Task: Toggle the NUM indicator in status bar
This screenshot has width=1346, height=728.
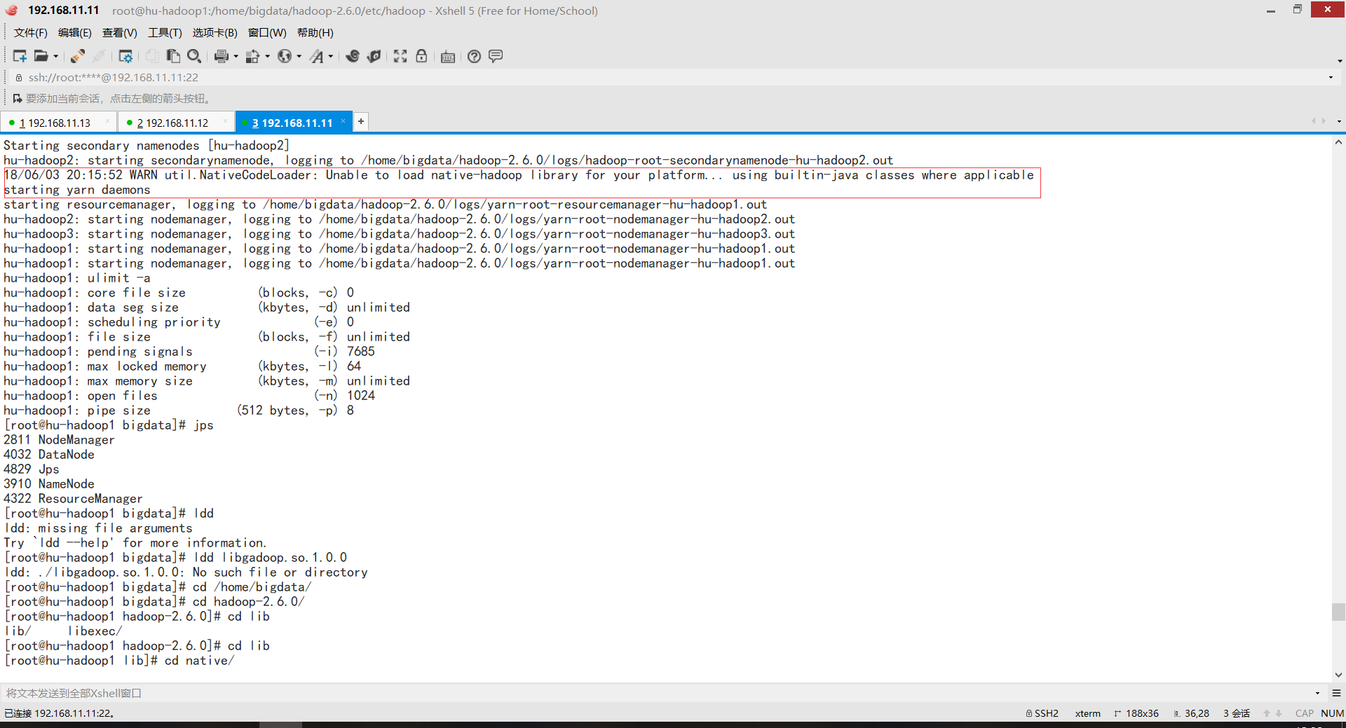Action: coord(1331,713)
